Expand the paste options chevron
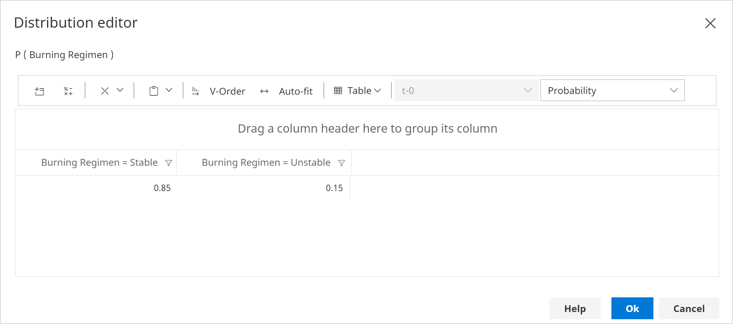733x324 pixels. (x=169, y=90)
